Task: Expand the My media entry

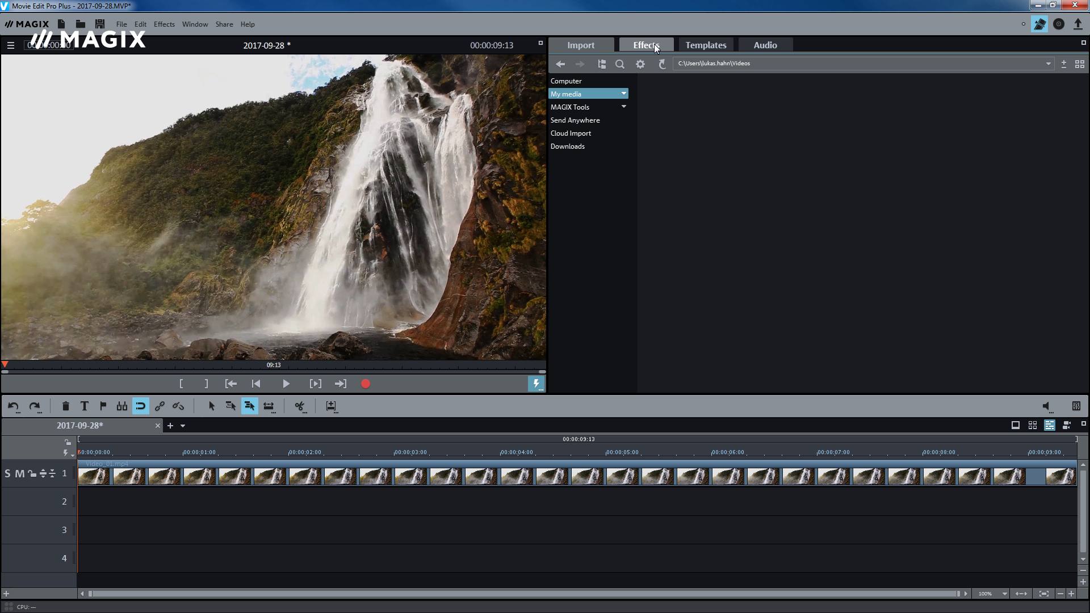Action: click(x=623, y=93)
